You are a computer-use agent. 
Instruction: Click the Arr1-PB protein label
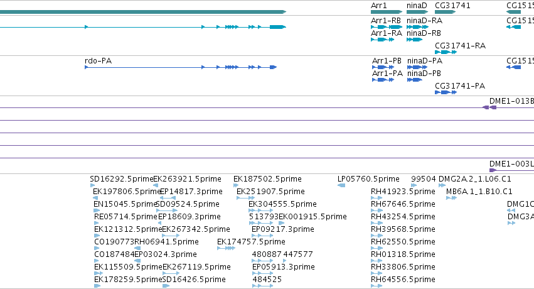pos(387,61)
